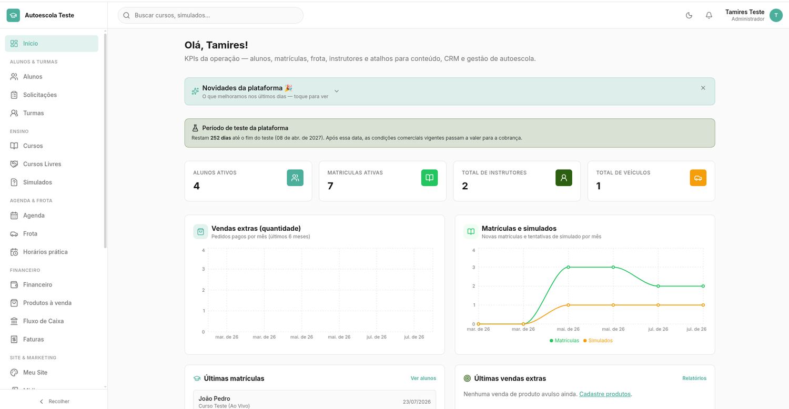The image size is (789, 409).
Task: Click the Matrículas ativas count '7'
Action: coord(330,186)
